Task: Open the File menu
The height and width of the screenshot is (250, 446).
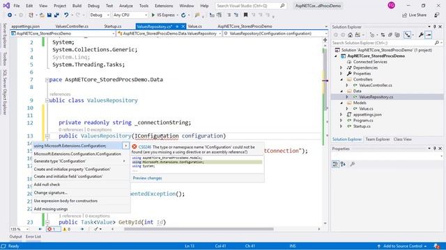Action: click(x=17, y=6)
